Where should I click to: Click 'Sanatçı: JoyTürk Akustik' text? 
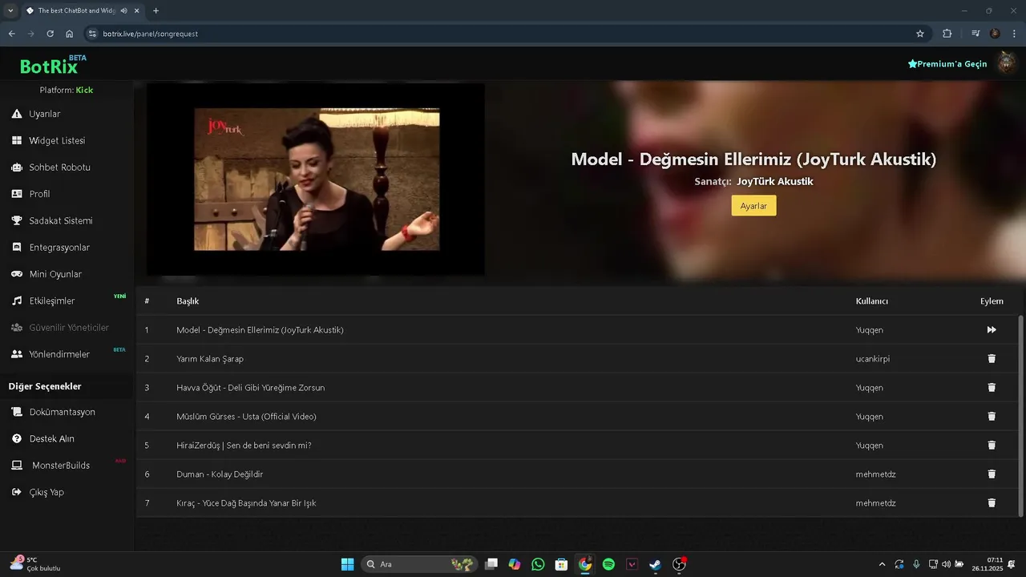point(753,181)
